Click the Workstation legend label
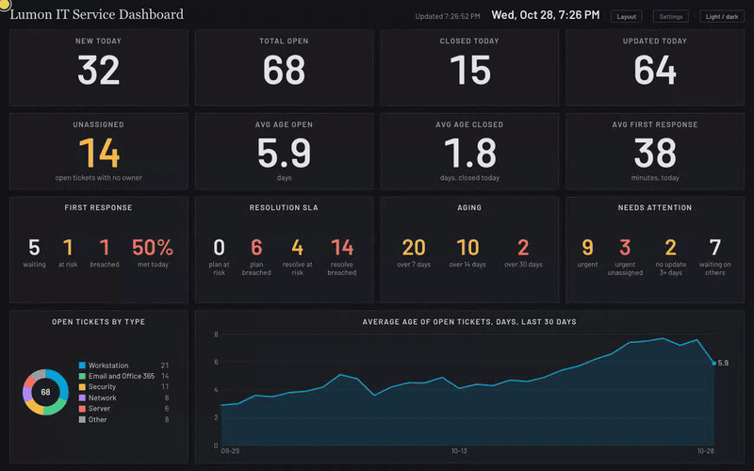 pos(108,365)
